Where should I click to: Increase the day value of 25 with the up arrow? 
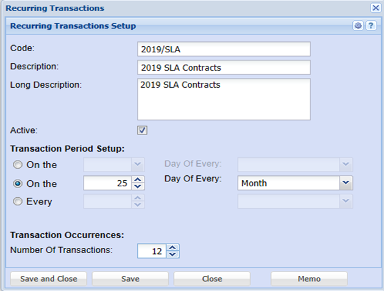pos(138,179)
